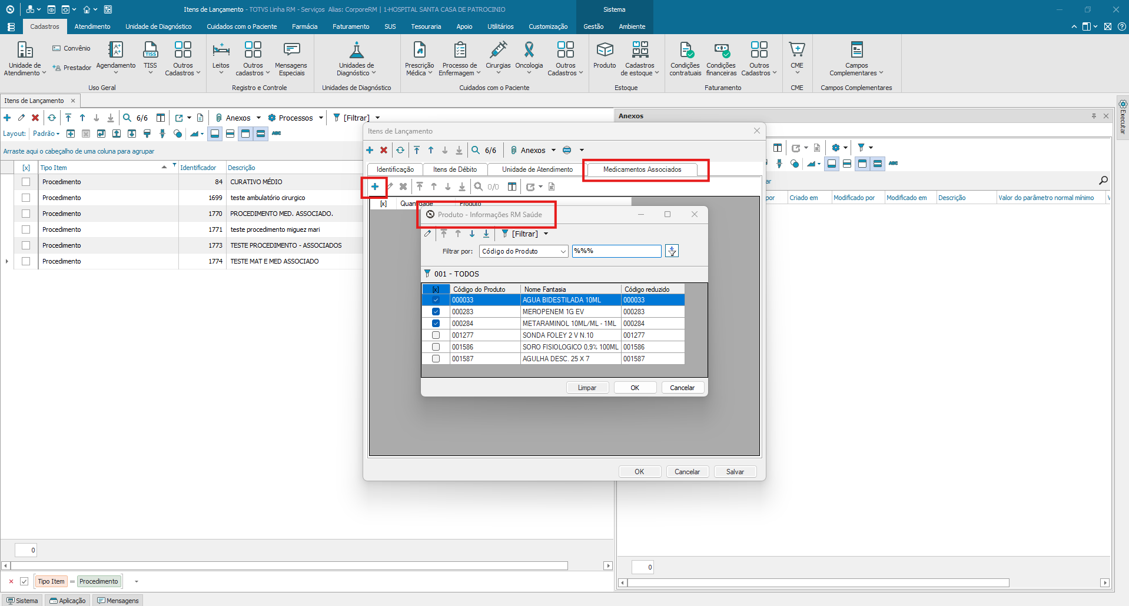Screen dimensions: 1129x606
Task: Open Processo de Enfermagem ribbon icon
Action: [460, 59]
